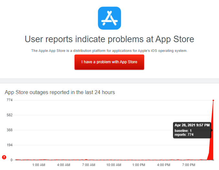
Task: Click the 'App Store outages reported in the last 24 hours' title
Action: click(x=60, y=92)
